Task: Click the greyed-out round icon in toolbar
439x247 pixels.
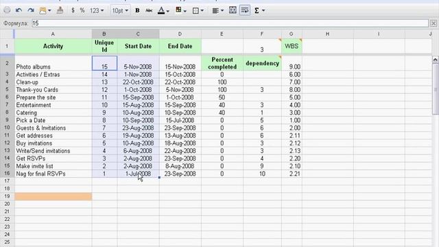Action: (7, 10)
